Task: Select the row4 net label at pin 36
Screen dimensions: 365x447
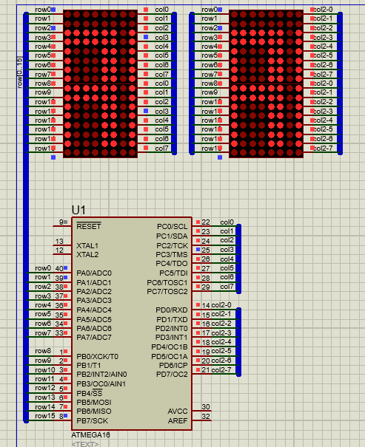Action: click(43, 305)
